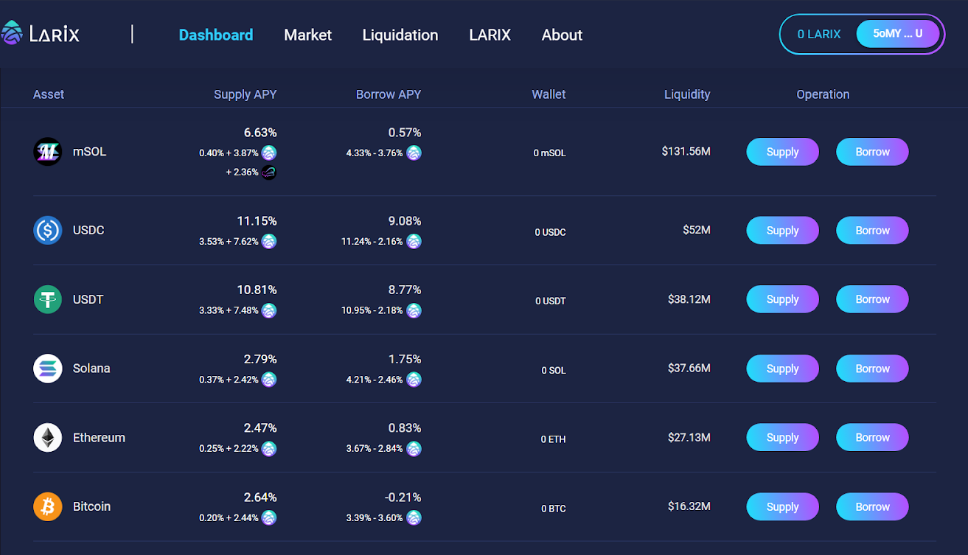This screenshot has width=968, height=555.
Task: Click Supply in the USDC row
Action: click(782, 230)
